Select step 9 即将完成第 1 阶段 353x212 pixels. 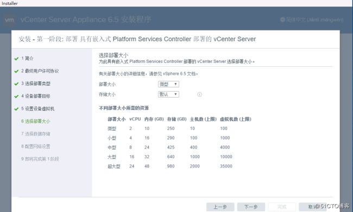(x=40, y=159)
